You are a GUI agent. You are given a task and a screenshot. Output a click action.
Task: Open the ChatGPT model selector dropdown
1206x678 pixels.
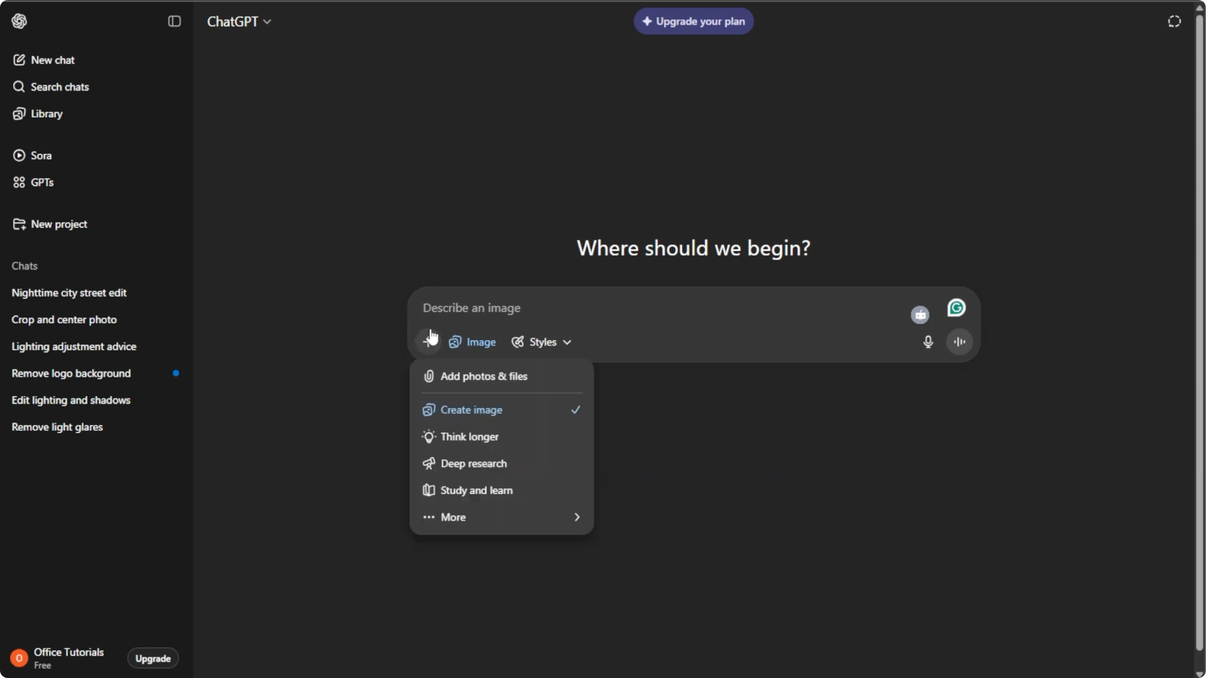pos(239,22)
